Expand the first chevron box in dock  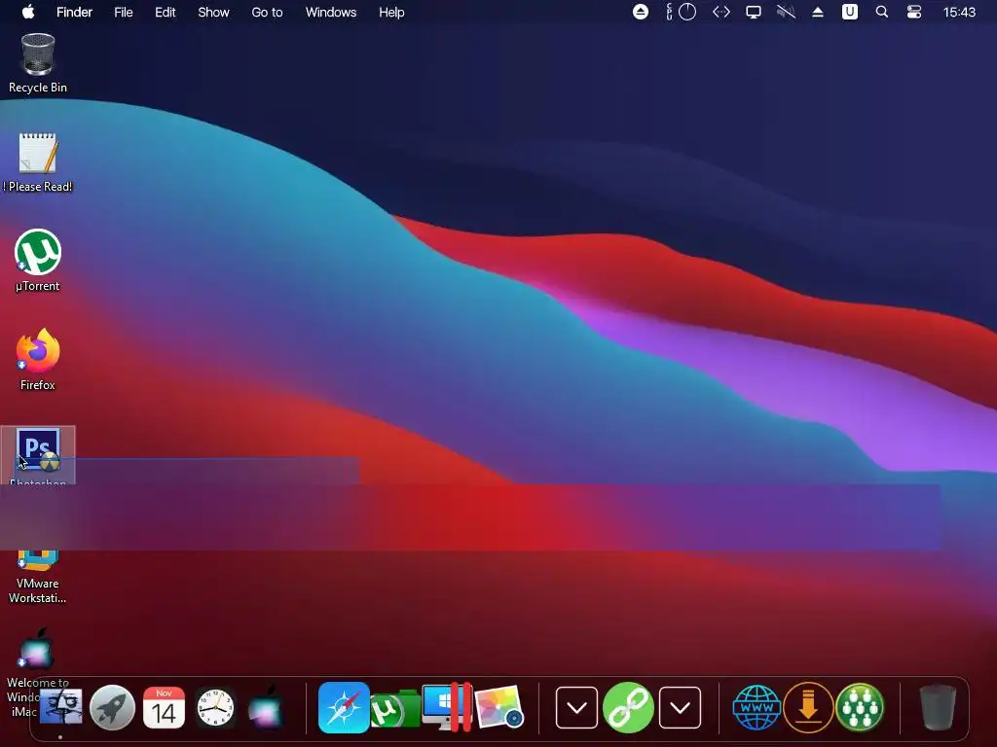[x=576, y=707]
